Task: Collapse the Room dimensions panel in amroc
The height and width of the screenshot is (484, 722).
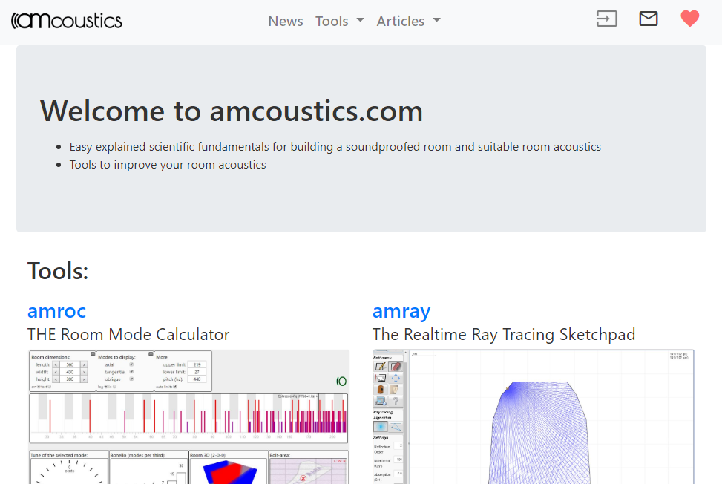Action: coord(91,353)
